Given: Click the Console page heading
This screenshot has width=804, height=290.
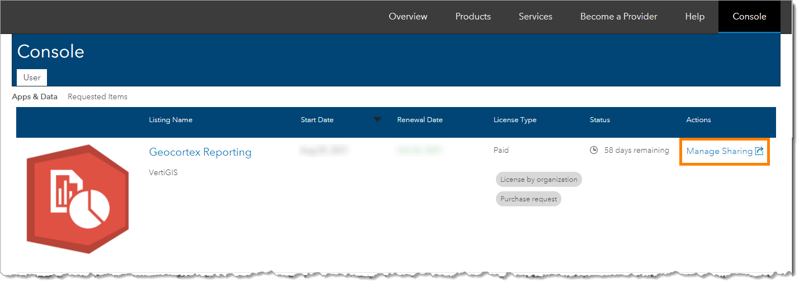Looking at the screenshot, I should point(51,52).
